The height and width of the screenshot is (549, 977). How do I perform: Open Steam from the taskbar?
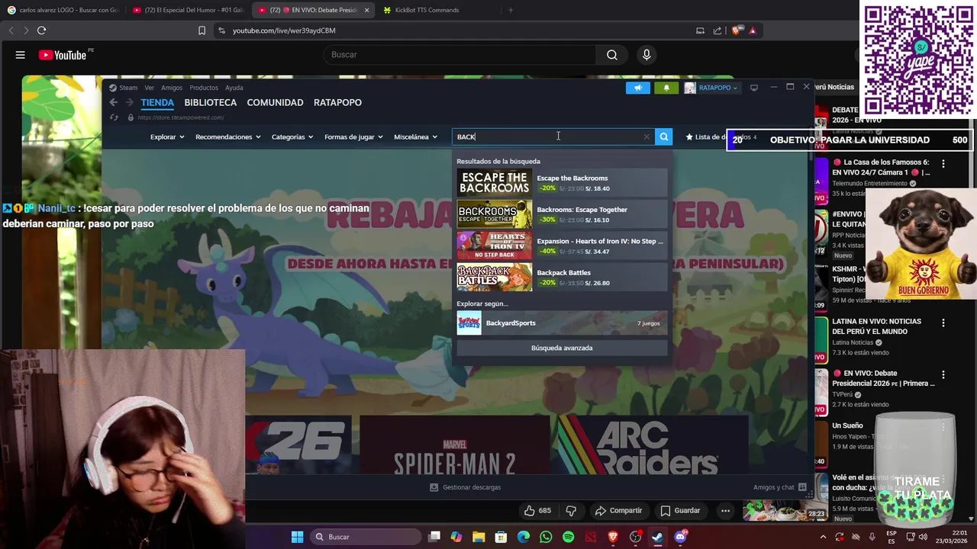point(657,537)
